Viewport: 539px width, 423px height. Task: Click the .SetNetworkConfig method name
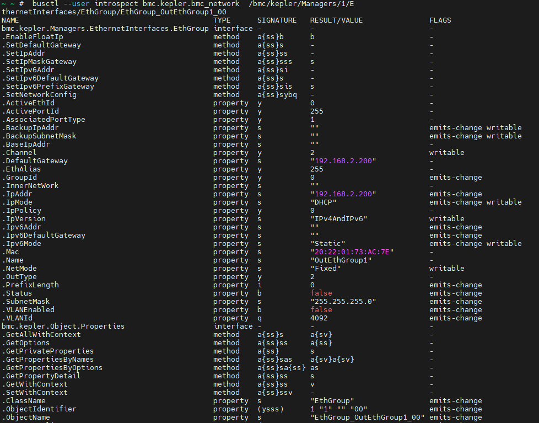[x=39, y=95]
